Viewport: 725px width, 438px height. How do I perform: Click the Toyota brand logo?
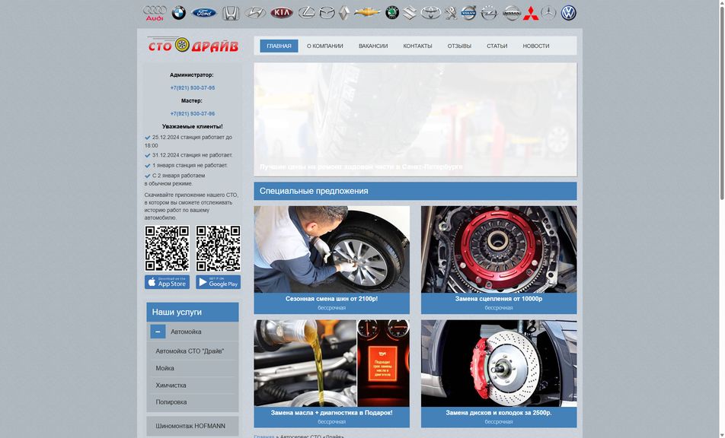coord(430,12)
